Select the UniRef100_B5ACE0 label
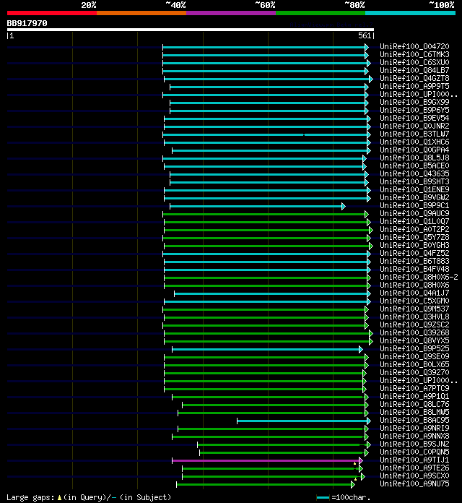Image resolution: width=462 pixels, height=503 pixels. coord(414,165)
